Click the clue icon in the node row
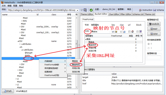 tap(124, 32)
